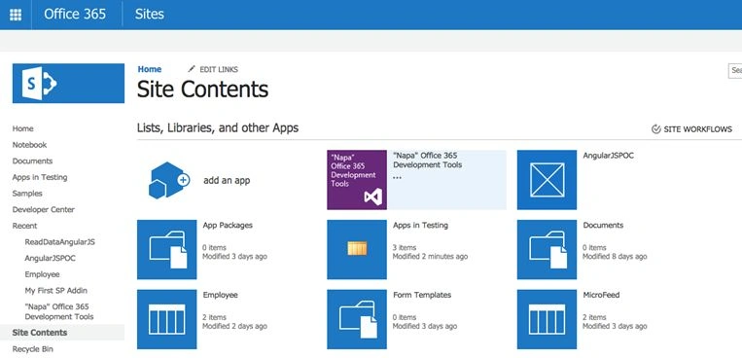Click the pencil icon beside EDIT LINKS
Screen dimensions: 742x358
coord(192,69)
